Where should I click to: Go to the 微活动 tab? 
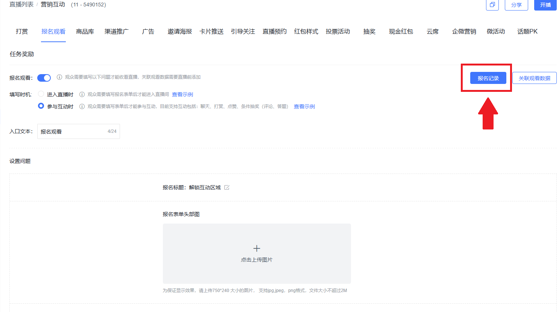coord(496,32)
